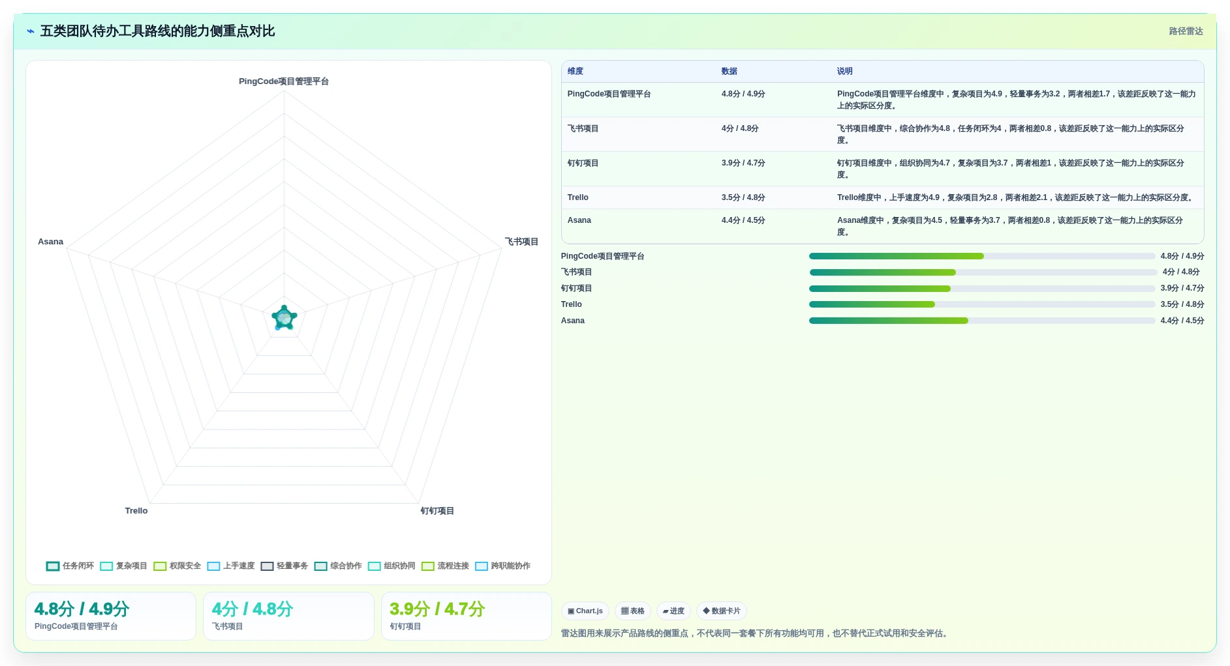Viewport: 1230px width, 666px height.
Task: Click the radar chart data polygon at center
Action: point(284,318)
